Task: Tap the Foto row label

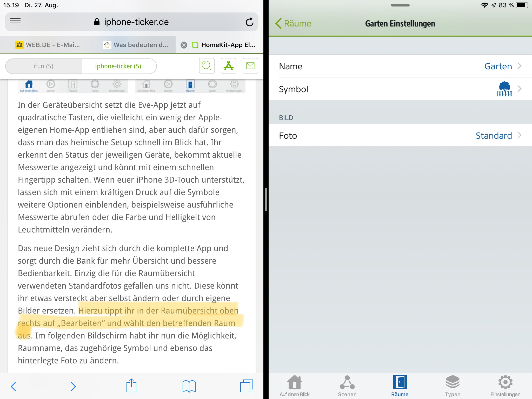Action: click(288, 136)
